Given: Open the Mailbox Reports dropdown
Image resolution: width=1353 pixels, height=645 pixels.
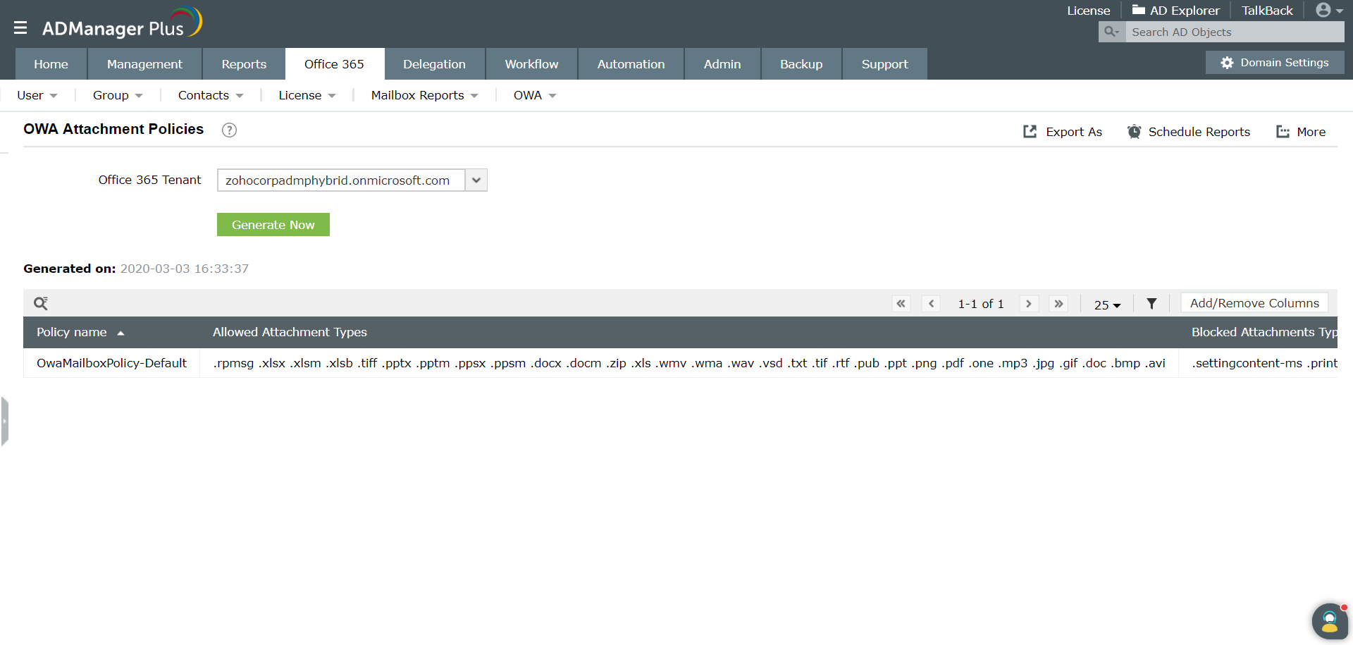Looking at the screenshot, I should coord(425,95).
